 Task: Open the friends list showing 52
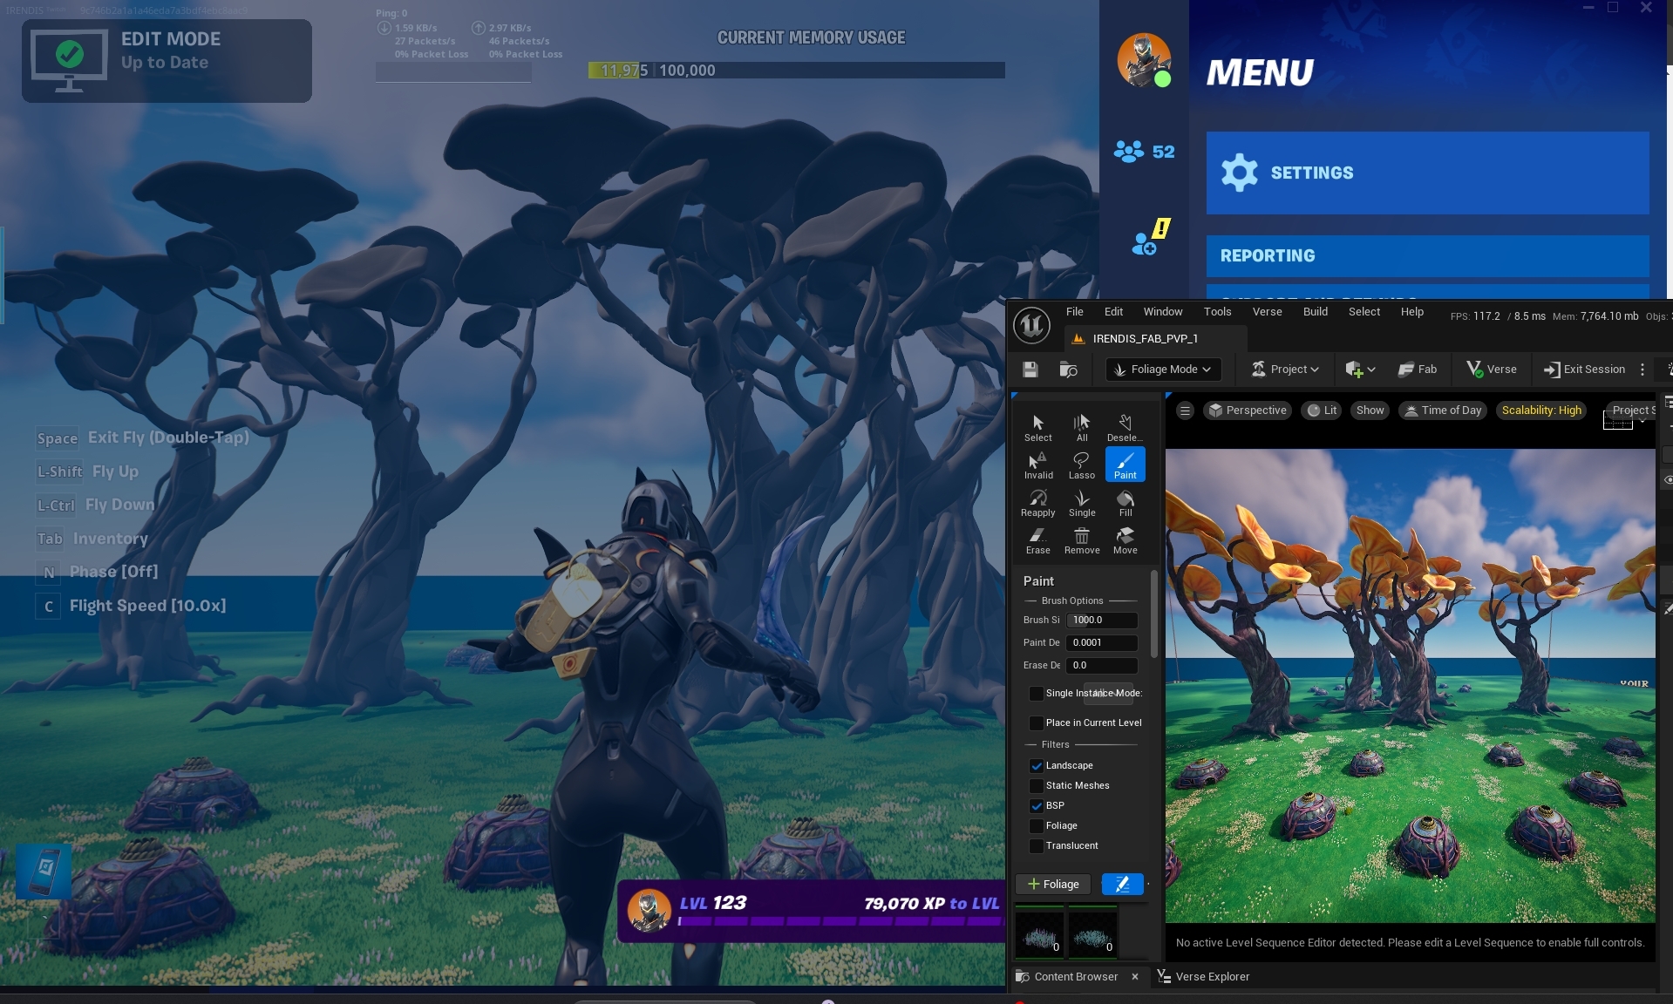click(1144, 152)
